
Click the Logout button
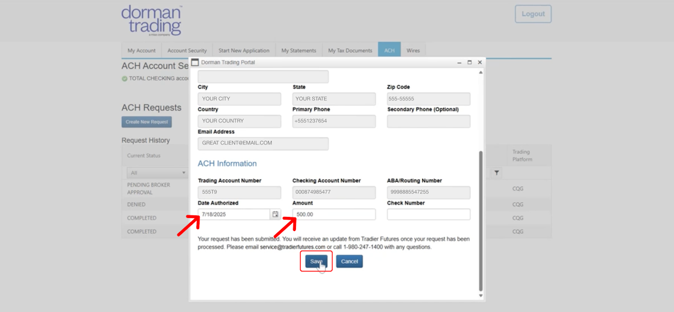click(533, 14)
